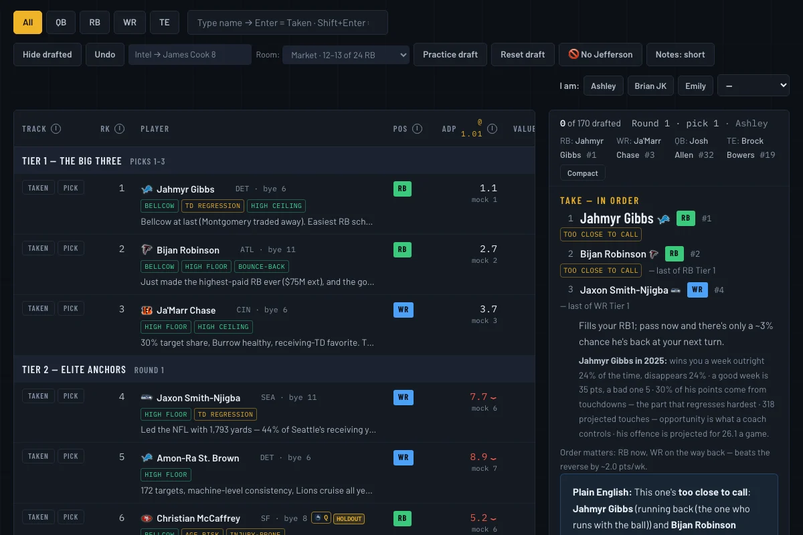This screenshot has height=535, width=803.
Task: Click the RB badge beside Gibbs in recommendations
Action: (686, 218)
